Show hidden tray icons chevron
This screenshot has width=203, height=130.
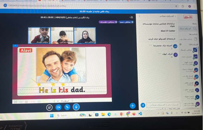(x=158, y=113)
